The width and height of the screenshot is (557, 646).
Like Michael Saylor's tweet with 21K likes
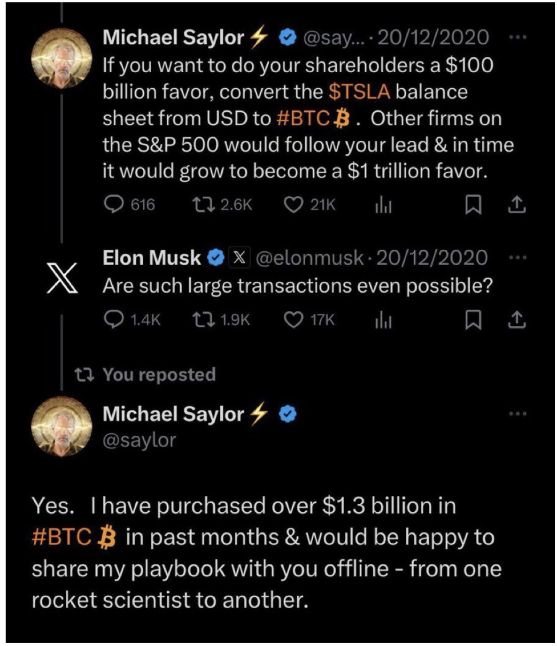(294, 205)
